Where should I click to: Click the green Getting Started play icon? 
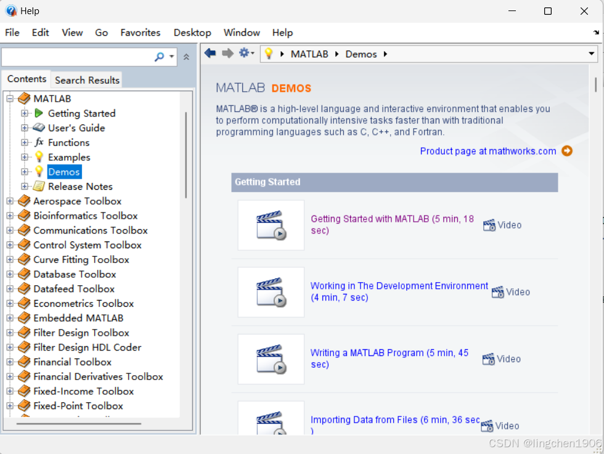38,113
